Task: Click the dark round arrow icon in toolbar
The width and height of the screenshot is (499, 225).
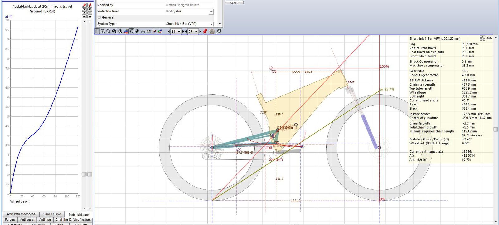Action: pyautogui.click(x=219, y=31)
